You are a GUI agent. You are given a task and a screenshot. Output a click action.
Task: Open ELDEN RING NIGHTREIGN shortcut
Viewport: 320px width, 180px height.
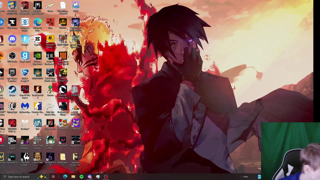[x=75, y=24]
